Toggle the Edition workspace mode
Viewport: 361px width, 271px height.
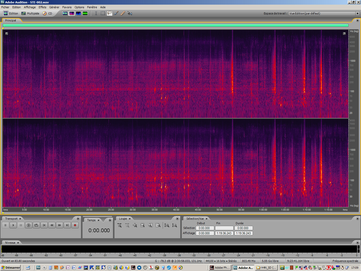11,13
